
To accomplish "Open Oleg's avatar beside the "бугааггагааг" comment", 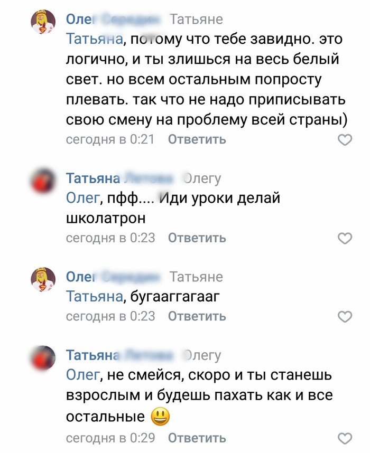I will coord(44,280).
